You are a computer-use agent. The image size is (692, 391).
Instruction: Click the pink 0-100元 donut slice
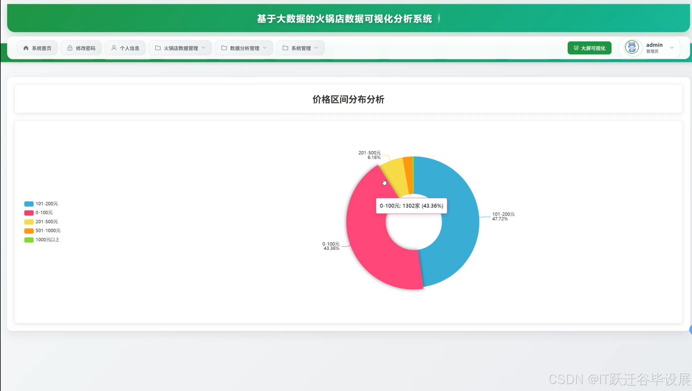pyautogui.click(x=369, y=240)
